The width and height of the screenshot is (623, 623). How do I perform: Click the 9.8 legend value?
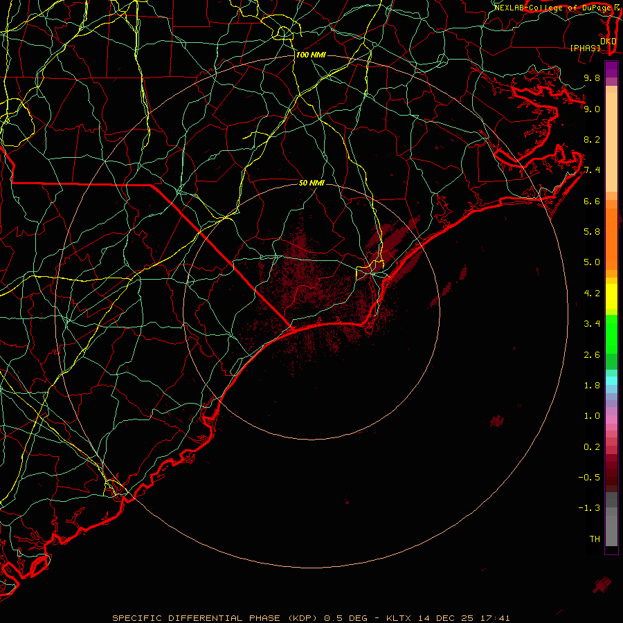click(592, 78)
